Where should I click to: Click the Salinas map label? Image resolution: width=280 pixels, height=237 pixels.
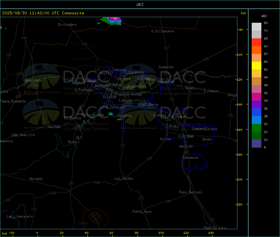(54, 126)
